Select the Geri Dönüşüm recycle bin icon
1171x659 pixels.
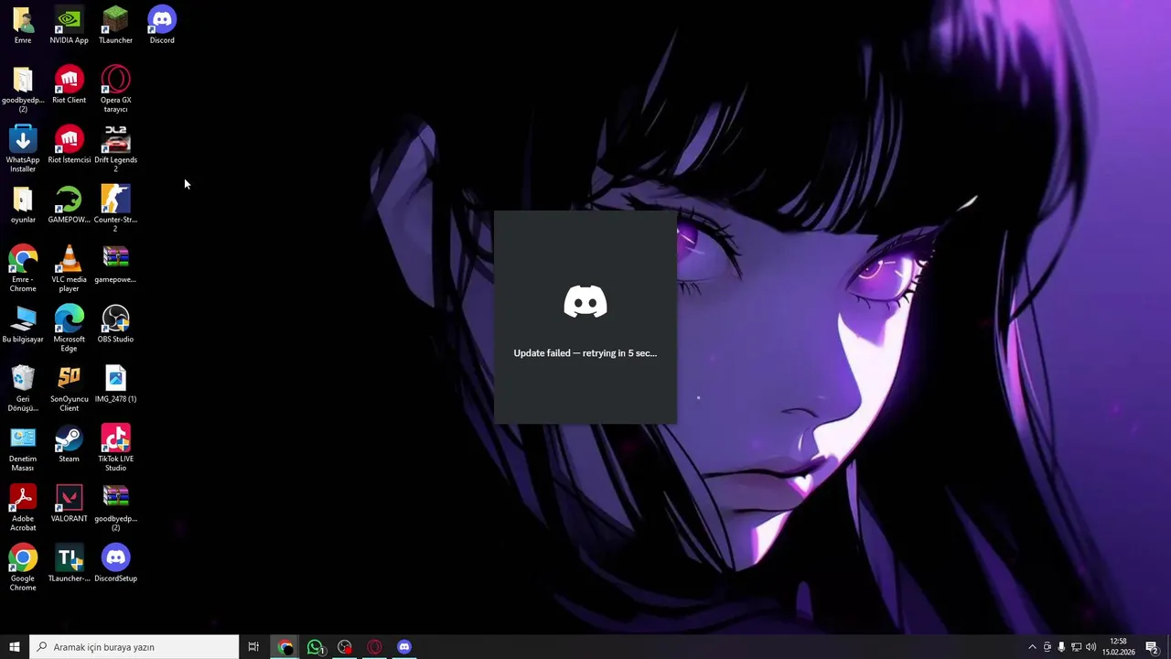[23, 388]
